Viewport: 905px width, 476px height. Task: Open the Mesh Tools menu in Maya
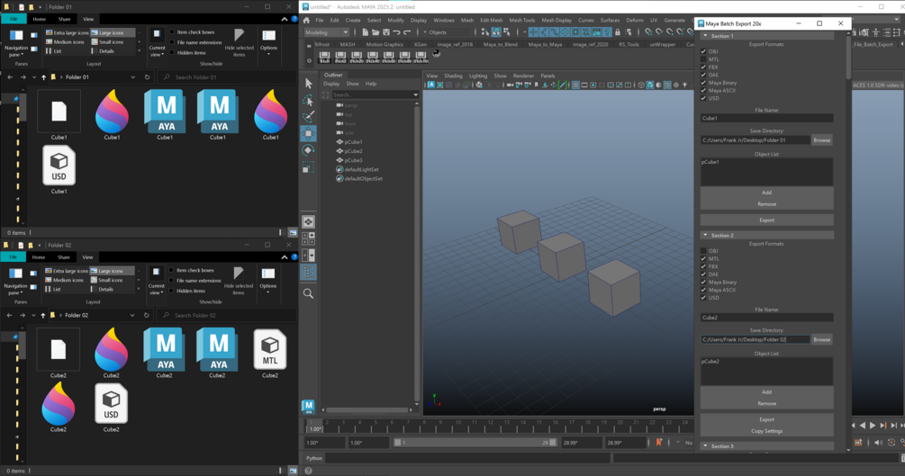coord(521,20)
